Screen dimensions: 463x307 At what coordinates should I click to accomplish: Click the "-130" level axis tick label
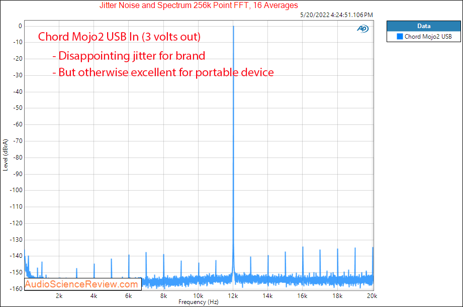16,240
